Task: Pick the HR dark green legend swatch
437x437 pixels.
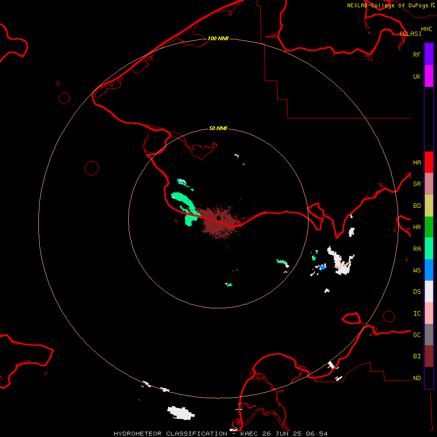Action: pos(429,227)
